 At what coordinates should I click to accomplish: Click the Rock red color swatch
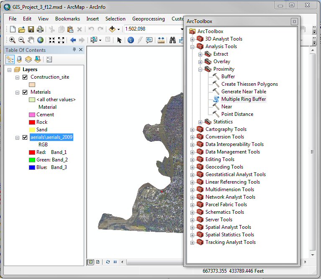point(32,122)
